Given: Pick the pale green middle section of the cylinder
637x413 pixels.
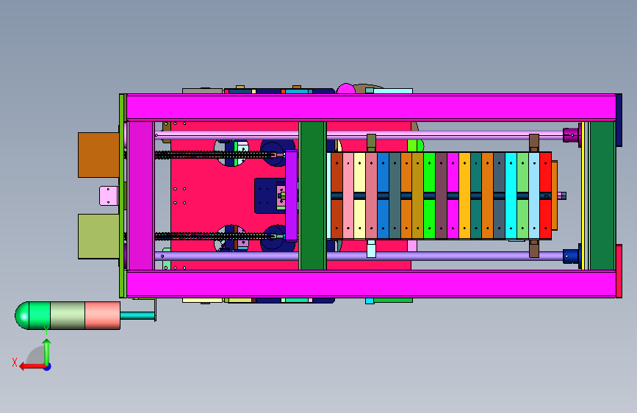Looking at the screenshot, I should (x=68, y=315).
